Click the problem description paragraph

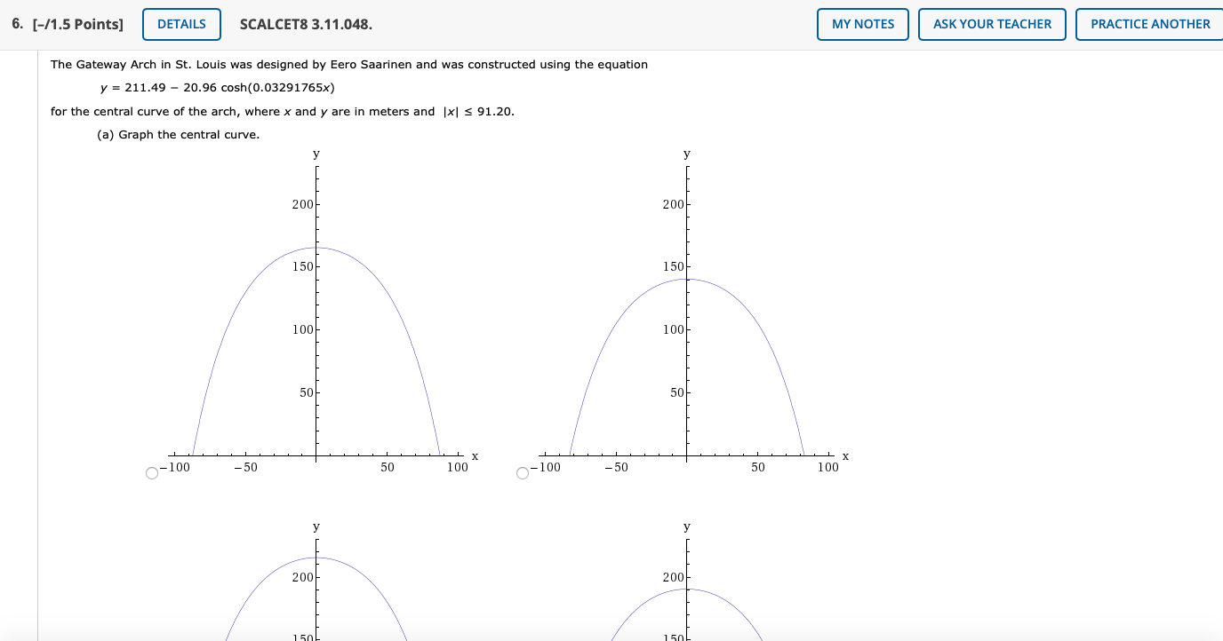click(349, 64)
